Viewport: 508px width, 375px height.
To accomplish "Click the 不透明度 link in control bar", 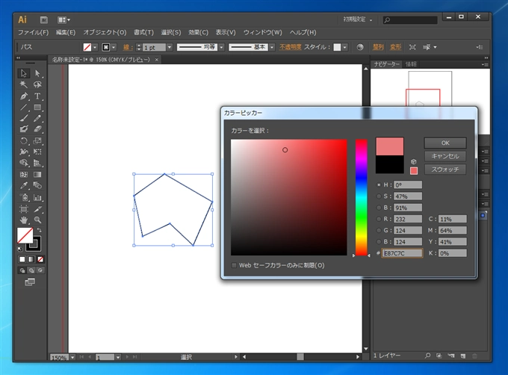I will tap(290, 47).
